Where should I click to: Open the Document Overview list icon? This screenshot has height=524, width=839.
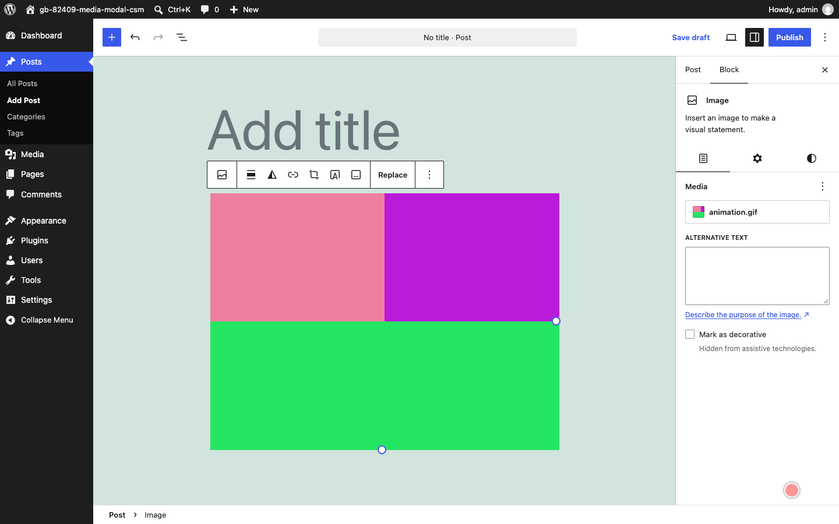(182, 37)
